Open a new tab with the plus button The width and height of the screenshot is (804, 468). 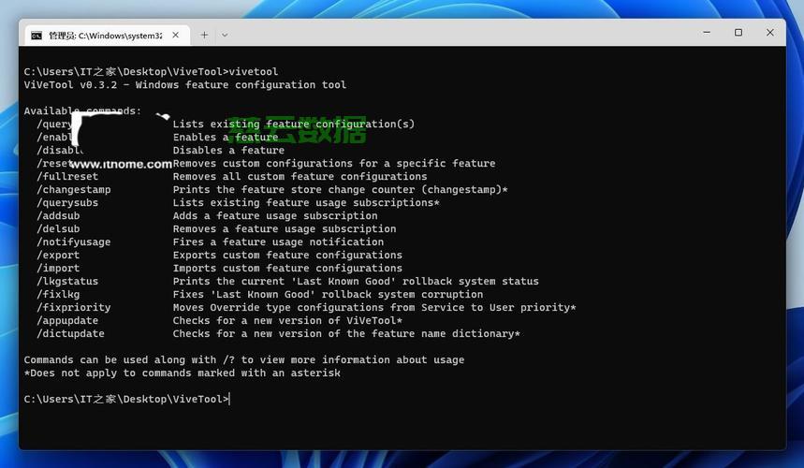click(204, 35)
